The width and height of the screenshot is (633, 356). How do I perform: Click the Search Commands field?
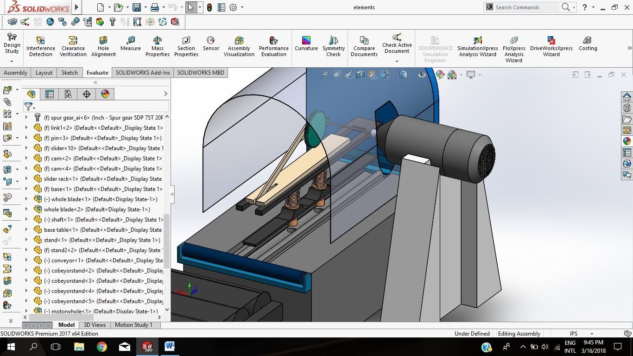[526, 7]
